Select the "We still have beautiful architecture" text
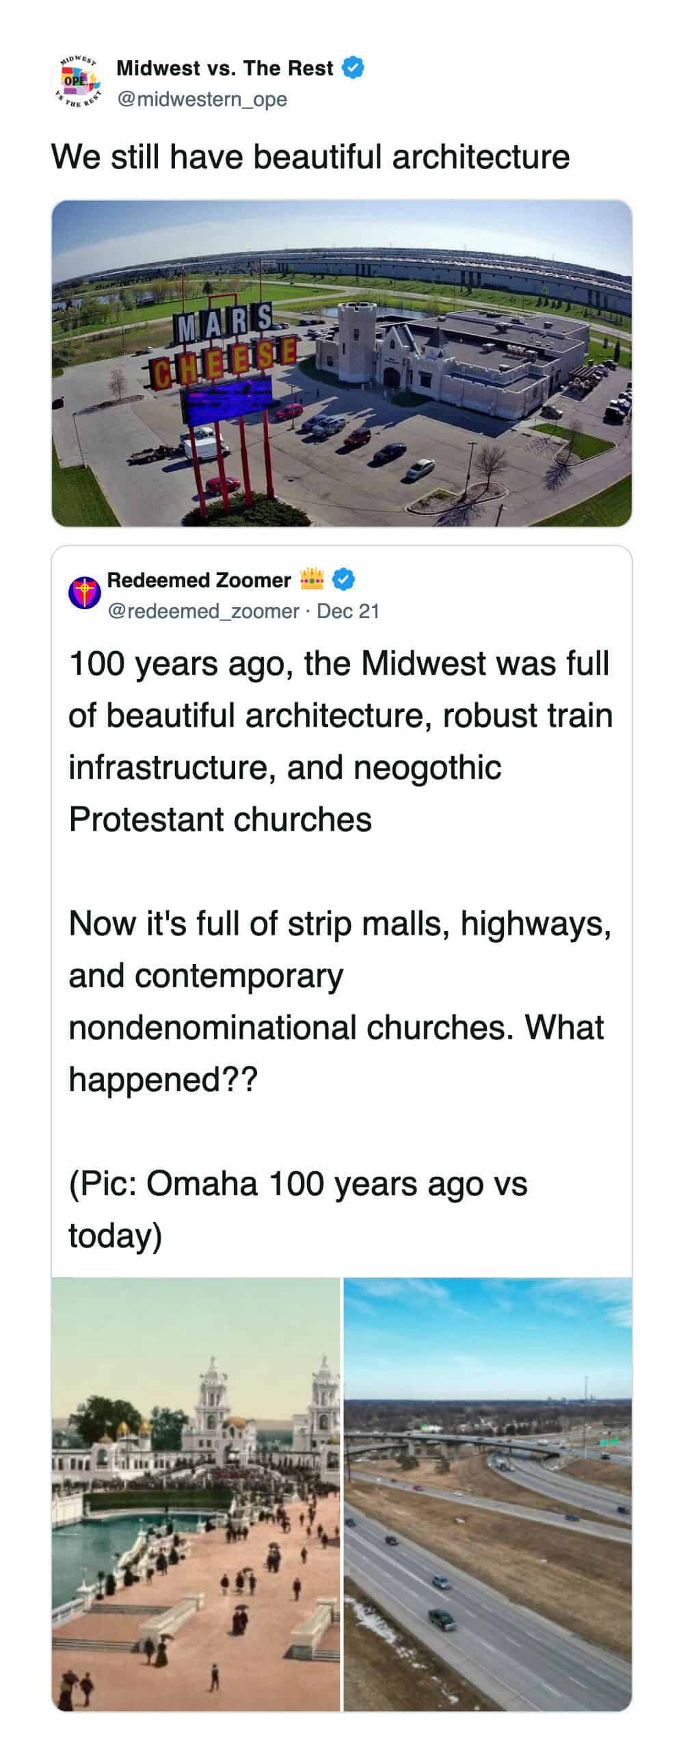Screen dimensions: 681x1762 point(310,157)
